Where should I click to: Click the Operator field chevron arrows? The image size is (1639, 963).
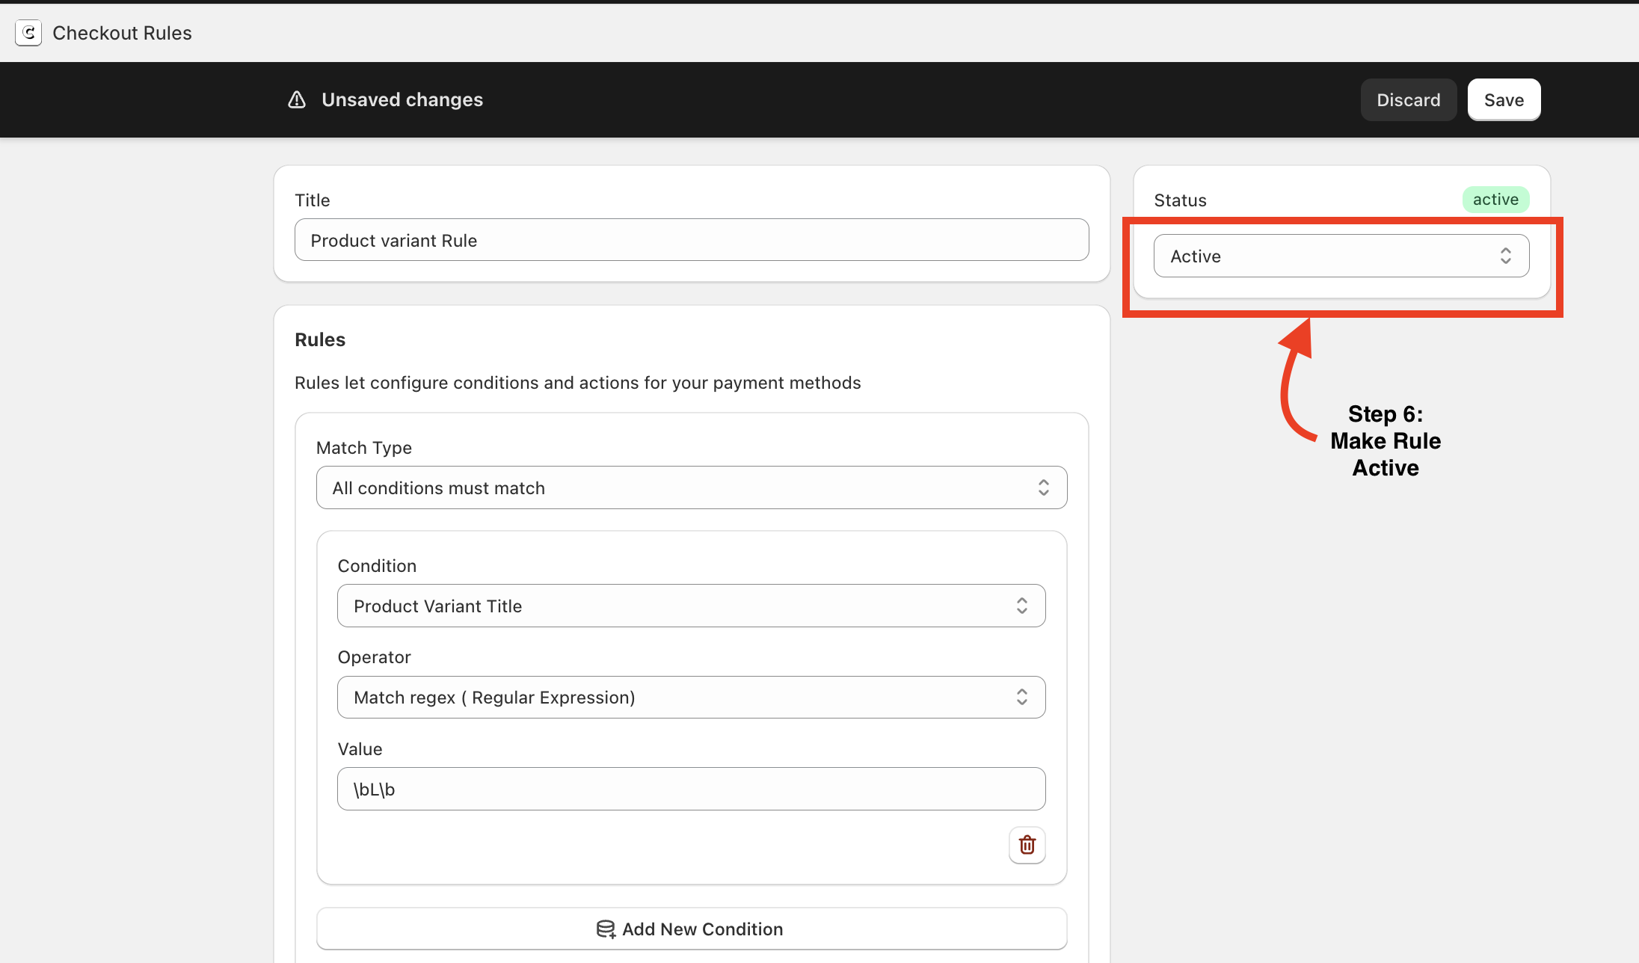click(x=1021, y=697)
